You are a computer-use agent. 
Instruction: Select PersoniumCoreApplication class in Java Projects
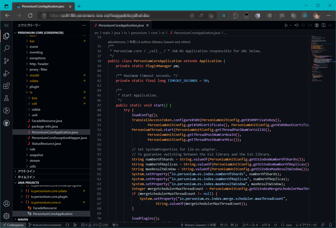[52, 214]
